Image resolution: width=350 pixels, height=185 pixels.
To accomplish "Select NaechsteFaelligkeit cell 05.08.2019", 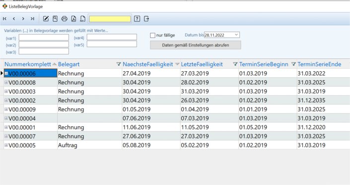I will (x=151, y=145).
